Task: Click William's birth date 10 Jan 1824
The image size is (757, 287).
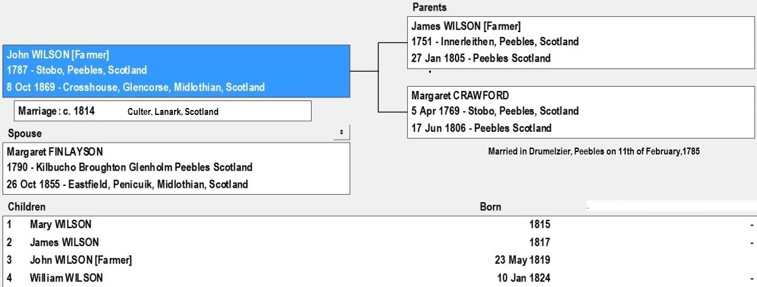Action: (523, 278)
